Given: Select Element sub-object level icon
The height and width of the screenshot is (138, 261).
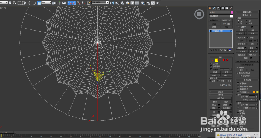Looking at the screenshot, I should click(227, 60).
